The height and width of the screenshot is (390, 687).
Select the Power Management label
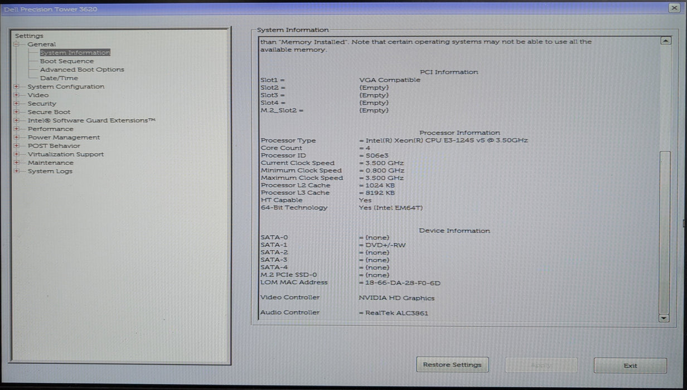[64, 137]
